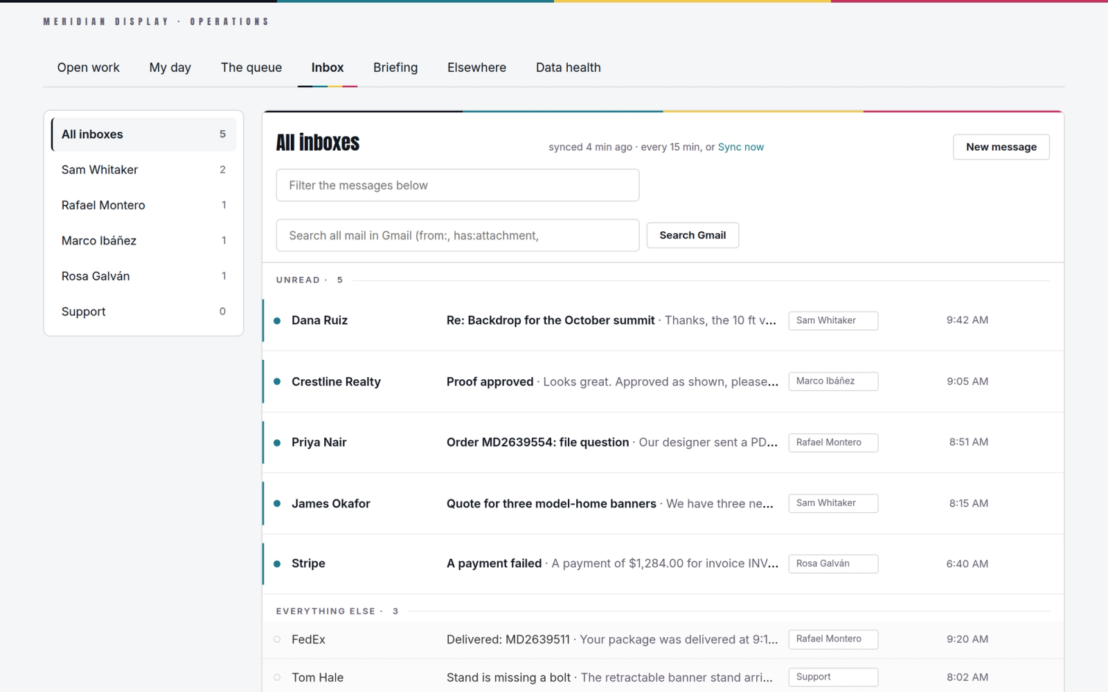Click the 8:51 AM timestamp
The height and width of the screenshot is (692, 1108).
click(968, 442)
